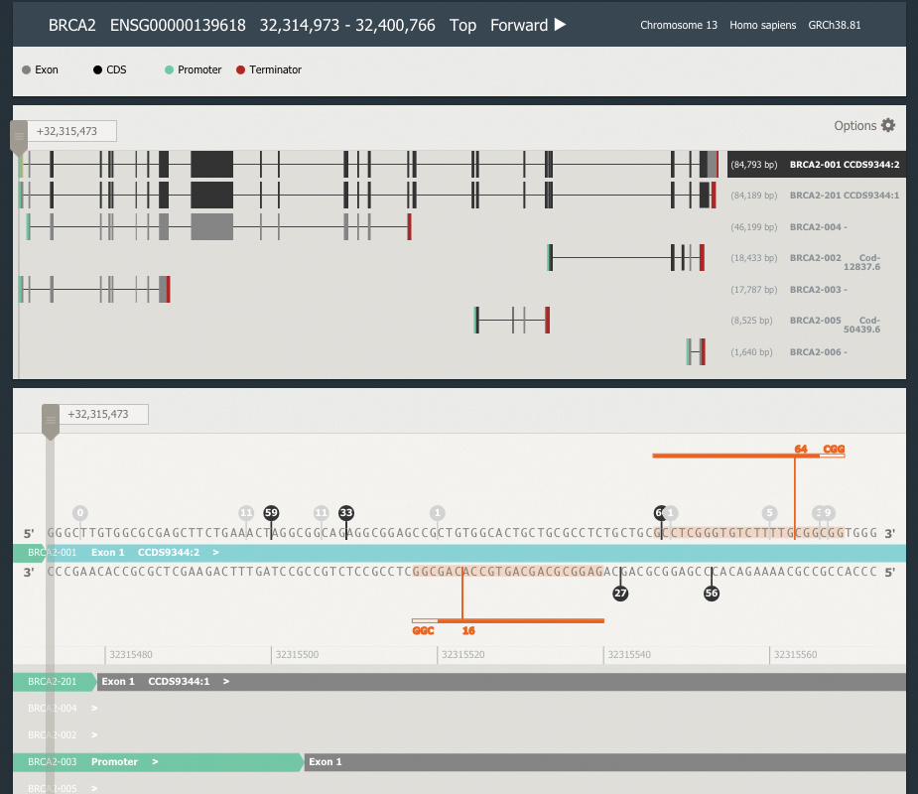This screenshot has height=794, width=918.
Task: Select the black marker labeled 59
Action: [x=271, y=513]
